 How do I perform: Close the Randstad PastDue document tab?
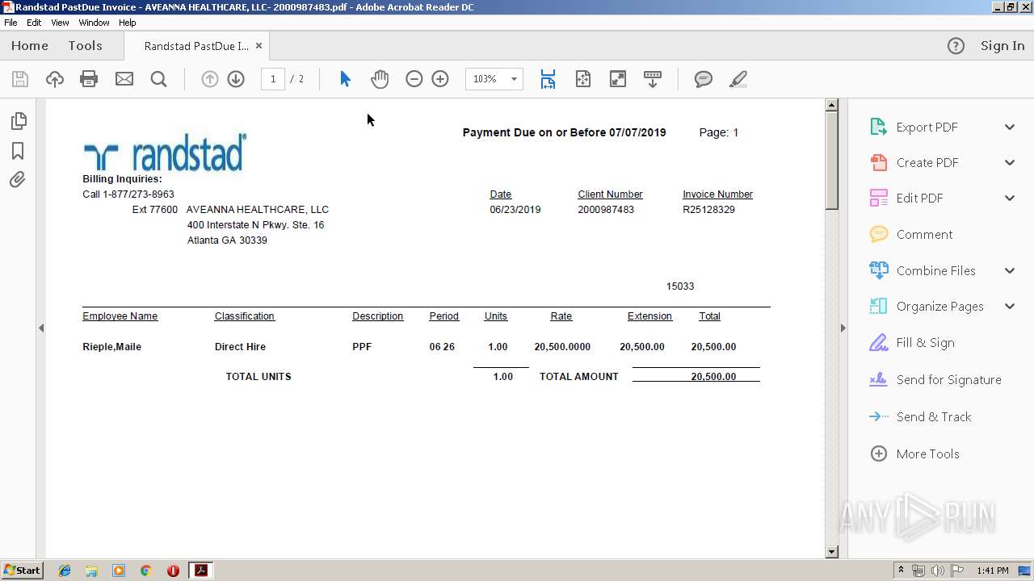(258, 46)
